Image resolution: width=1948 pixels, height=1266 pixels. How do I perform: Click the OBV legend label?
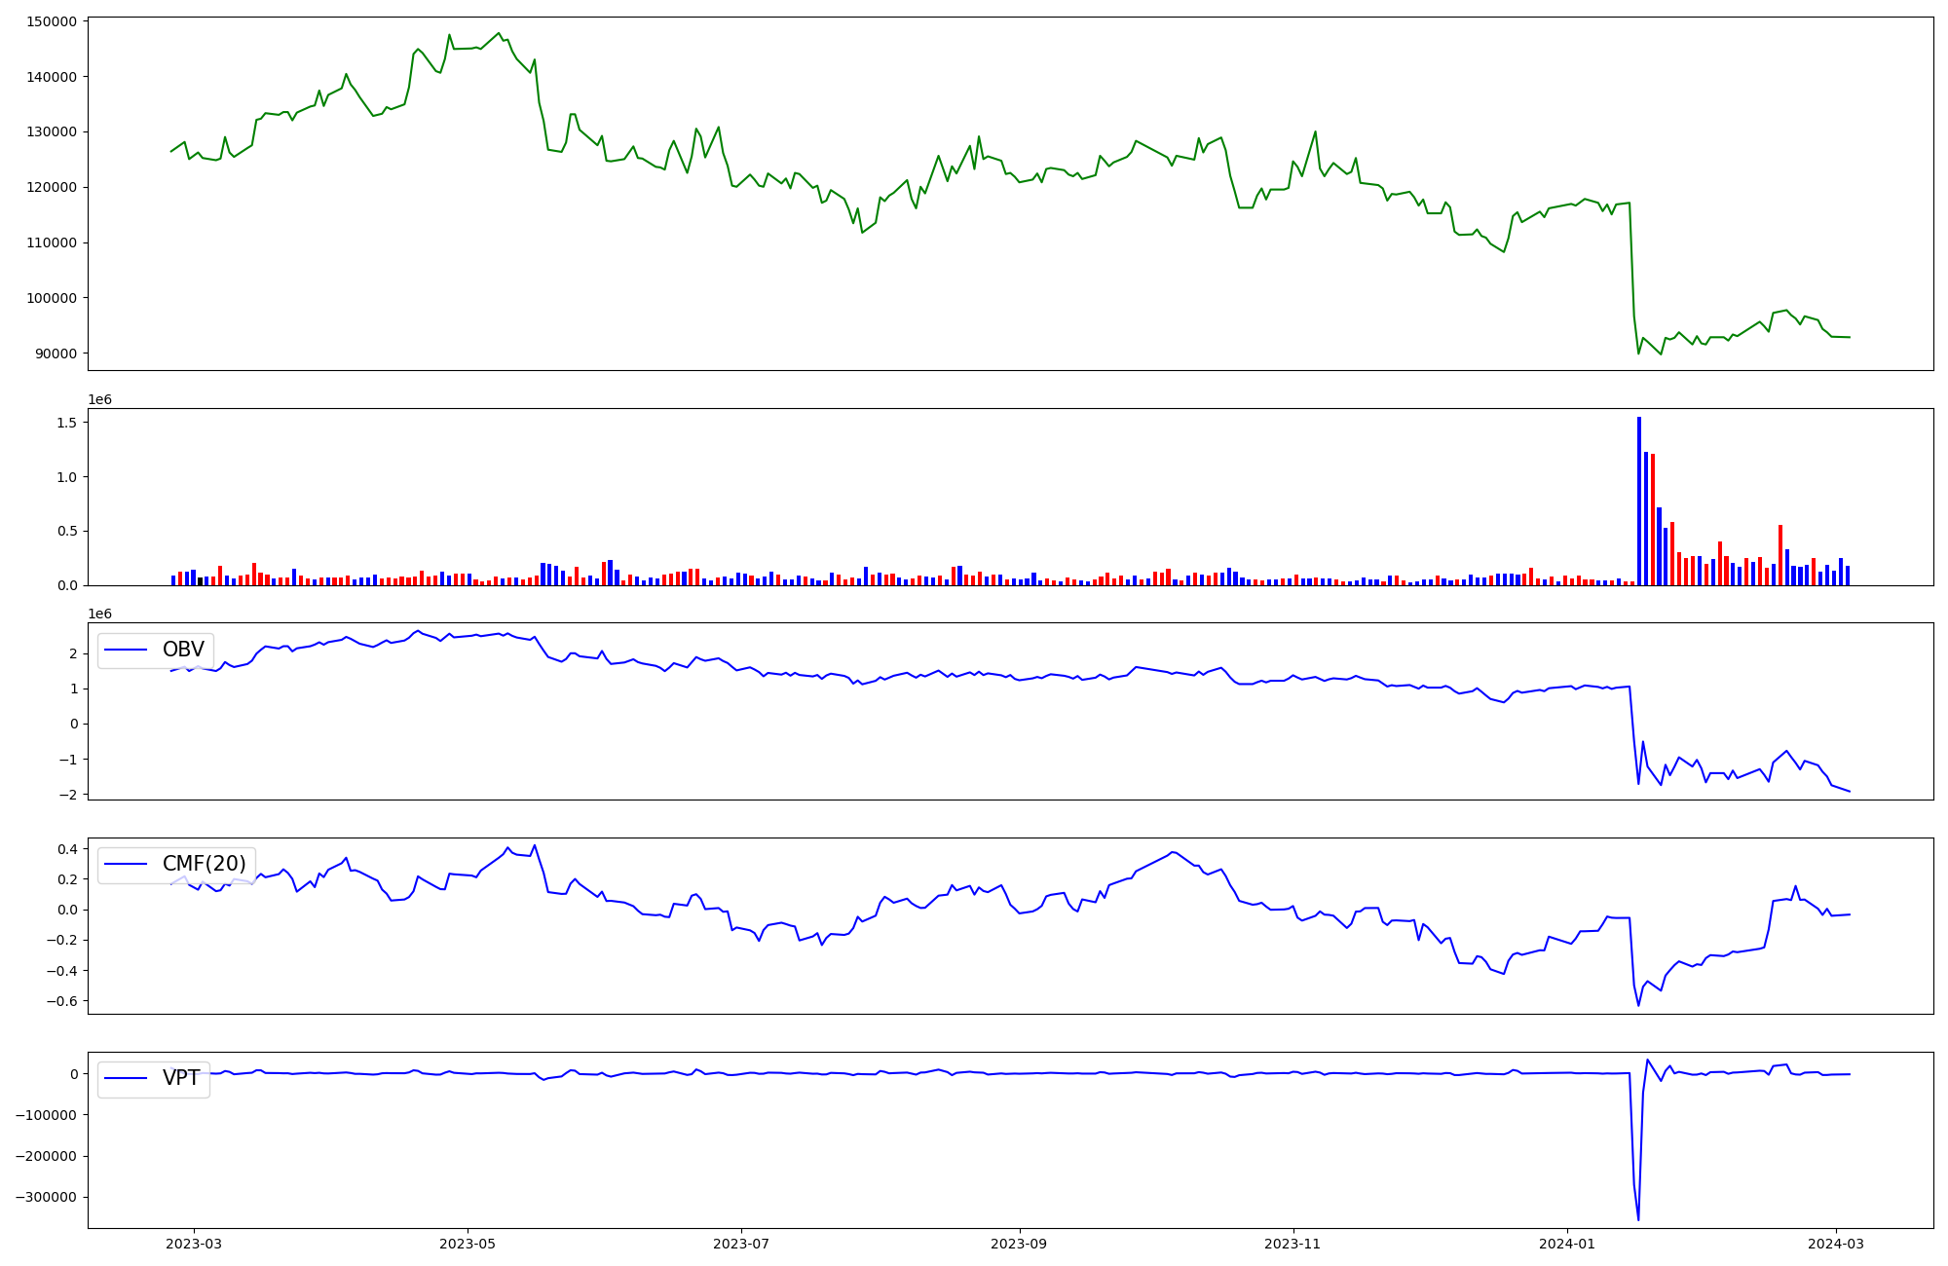click(x=183, y=650)
